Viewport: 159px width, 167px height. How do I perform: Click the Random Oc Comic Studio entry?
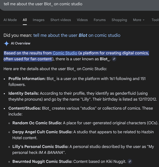tap(85, 123)
